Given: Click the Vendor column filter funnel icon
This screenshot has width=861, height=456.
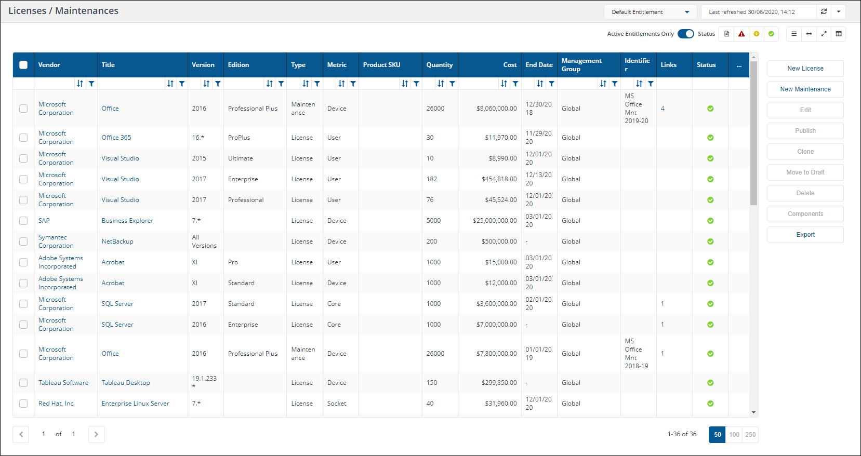Looking at the screenshot, I should (x=91, y=84).
